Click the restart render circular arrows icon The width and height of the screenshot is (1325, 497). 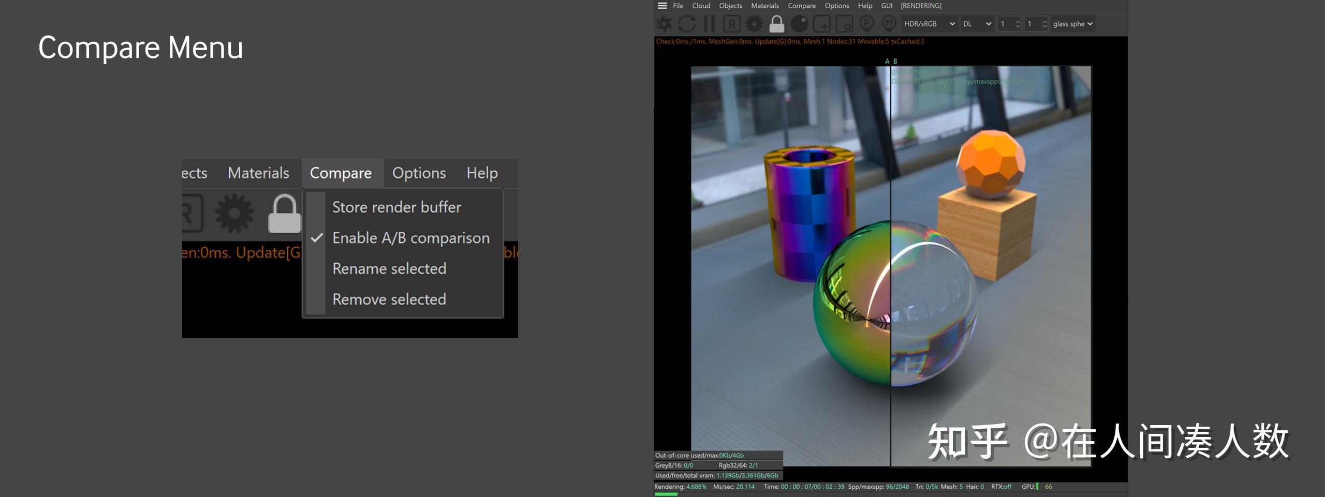[687, 24]
